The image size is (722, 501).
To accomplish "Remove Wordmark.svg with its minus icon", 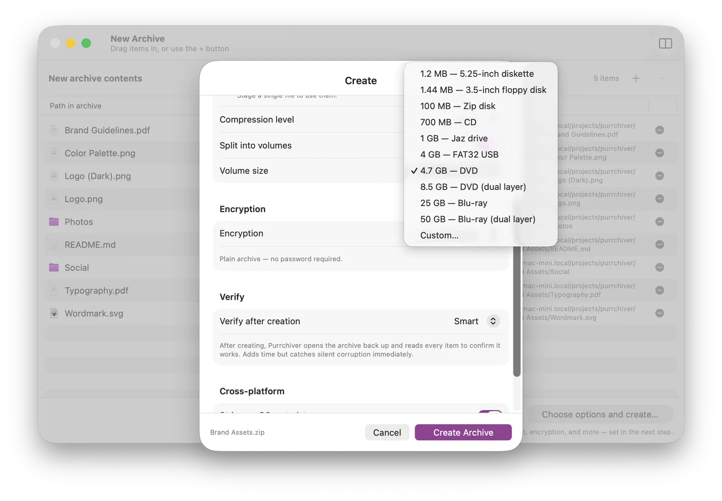I will [660, 313].
